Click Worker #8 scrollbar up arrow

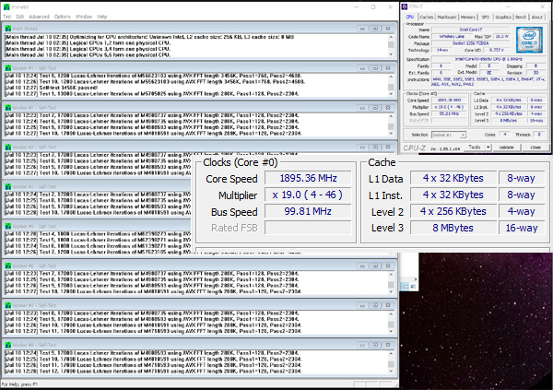tap(391, 353)
